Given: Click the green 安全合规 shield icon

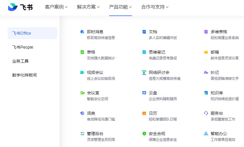Looking at the screenshot, I should click(144, 134).
